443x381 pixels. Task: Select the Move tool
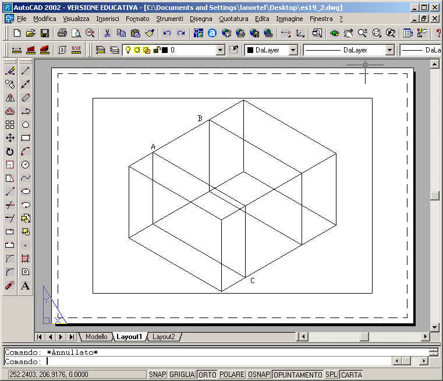coord(10,138)
